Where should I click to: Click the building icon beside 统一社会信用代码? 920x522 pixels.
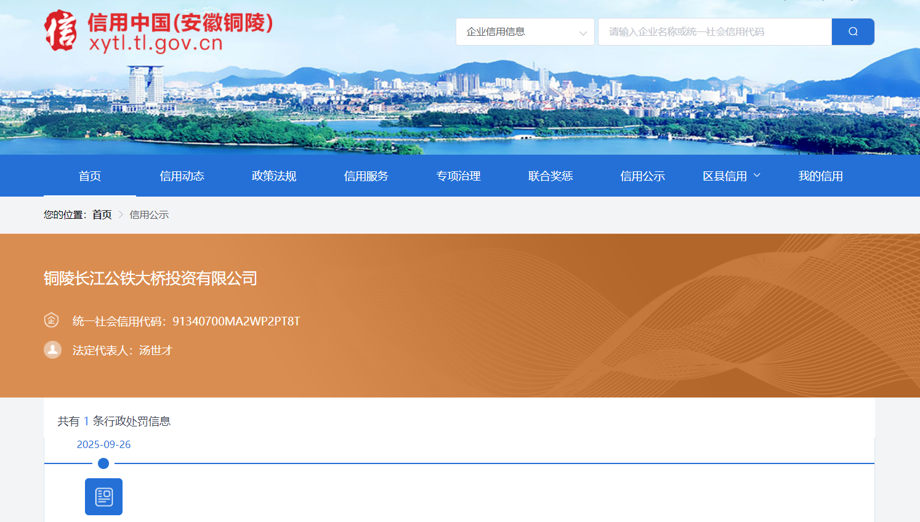52,320
